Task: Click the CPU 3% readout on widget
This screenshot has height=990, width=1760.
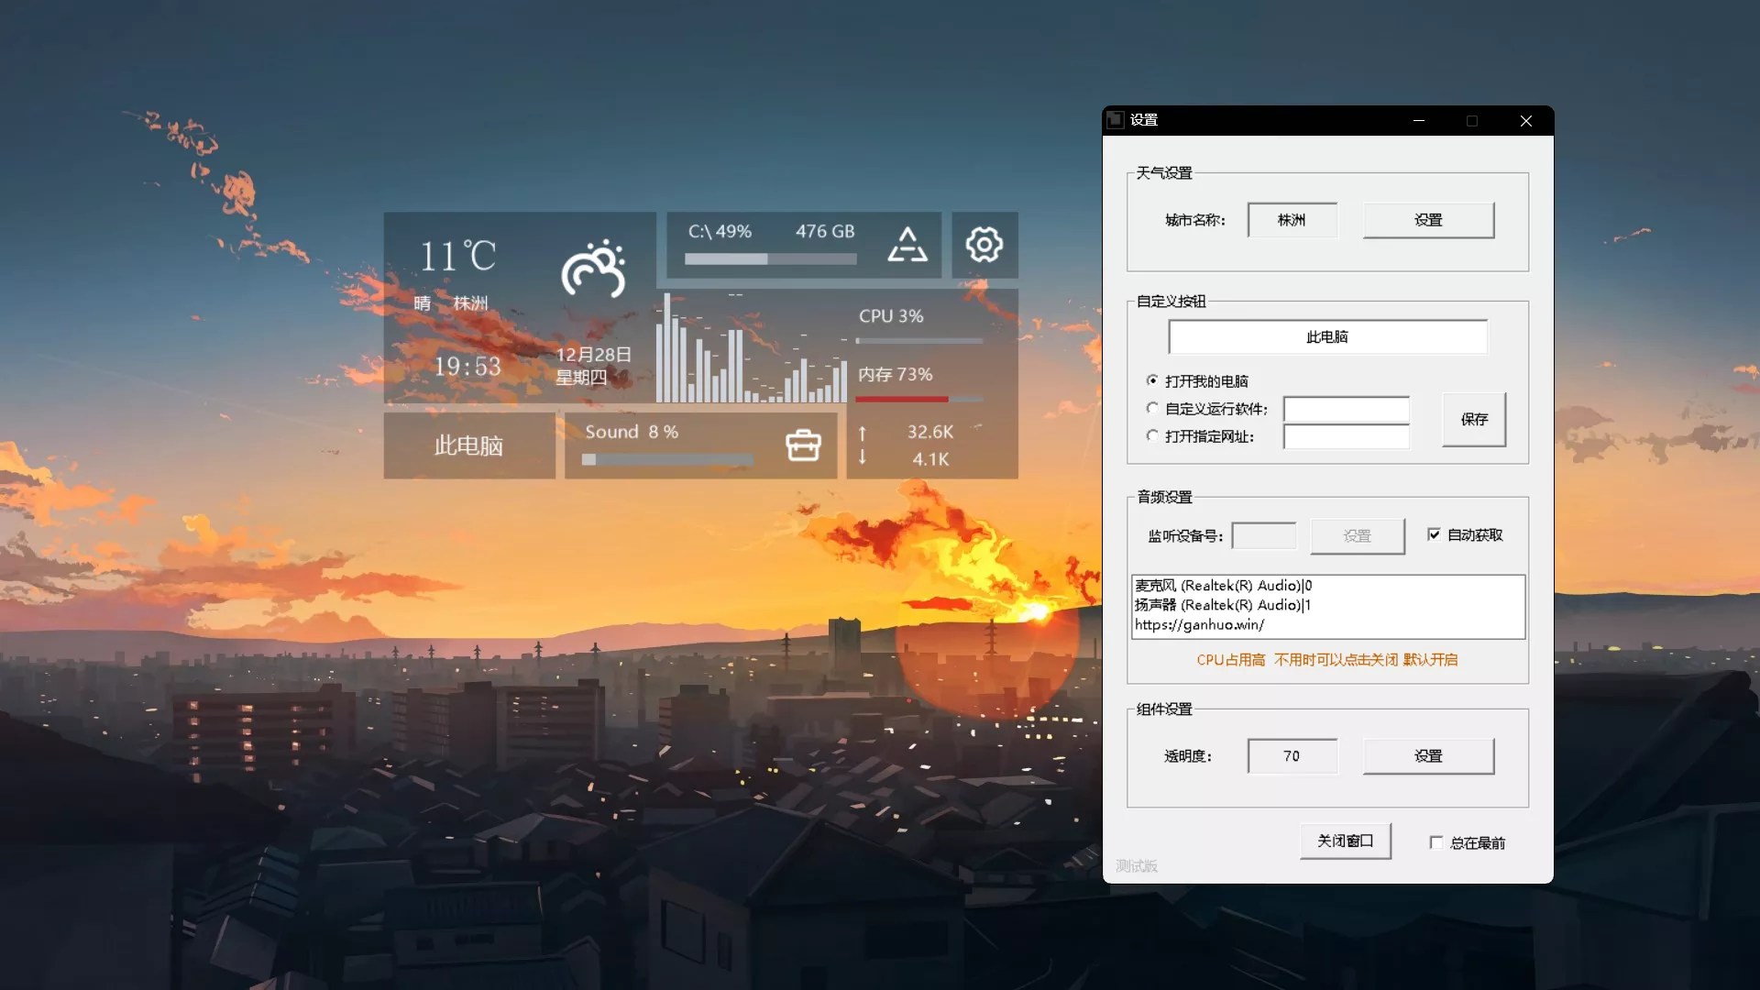Action: click(891, 316)
